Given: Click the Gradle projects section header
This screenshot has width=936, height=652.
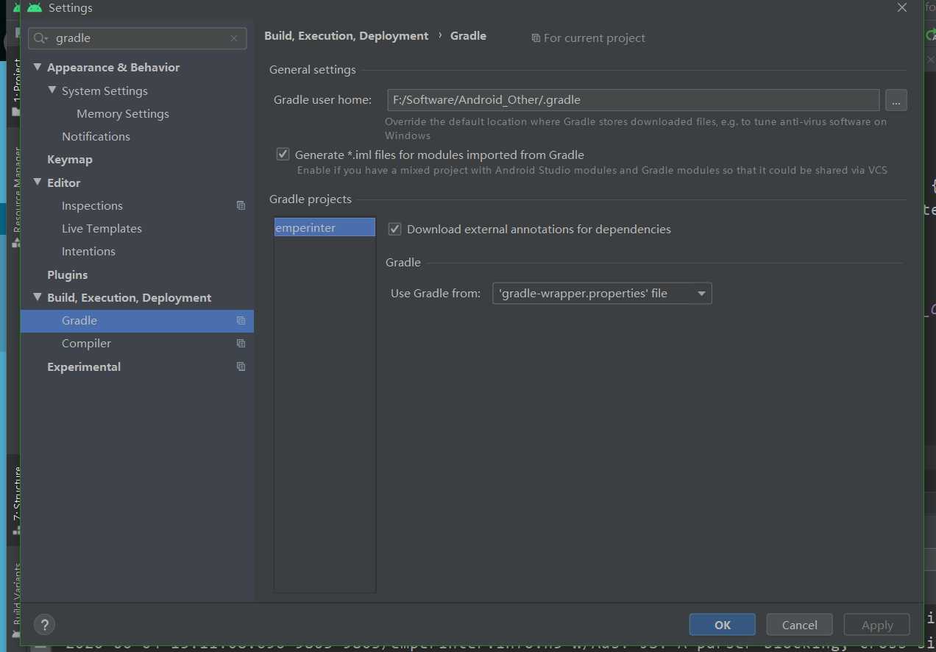Looking at the screenshot, I should pos(311,199).
